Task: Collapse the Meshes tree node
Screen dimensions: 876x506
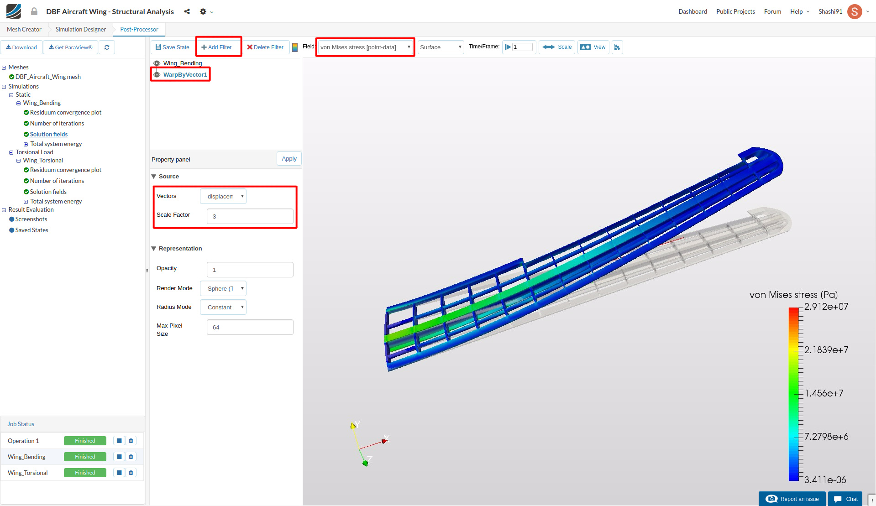Action: [4, 68]
